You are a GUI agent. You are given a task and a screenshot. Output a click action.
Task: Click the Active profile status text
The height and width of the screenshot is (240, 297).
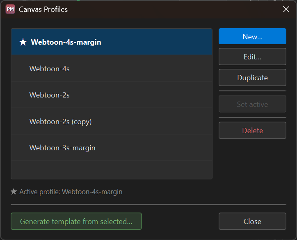71,192
